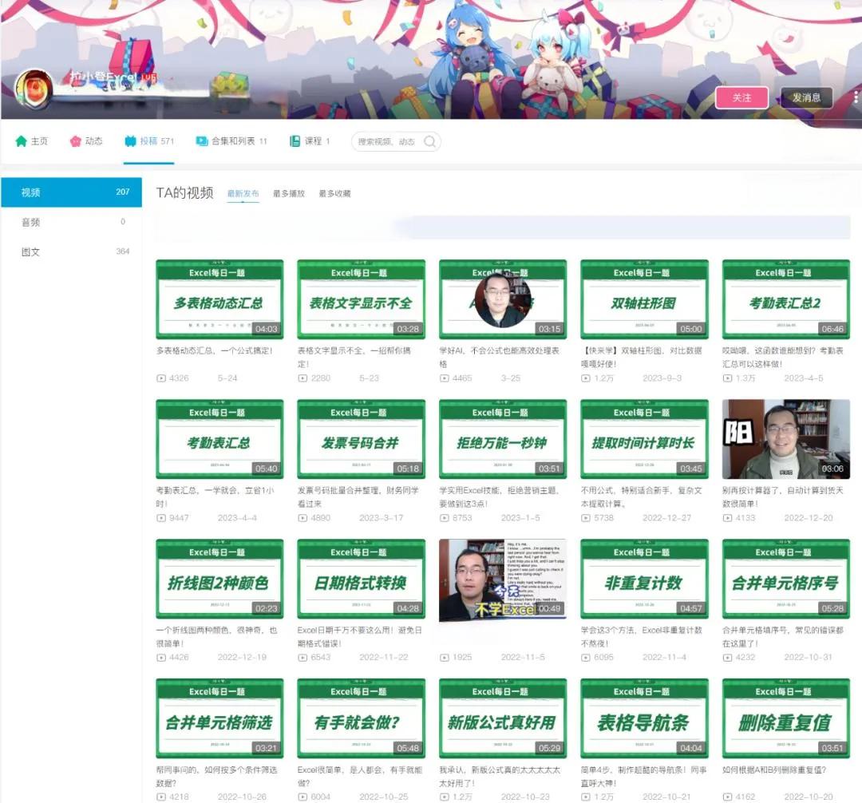
Task: Click the user avatar in banner
Action: coord(34,89)
